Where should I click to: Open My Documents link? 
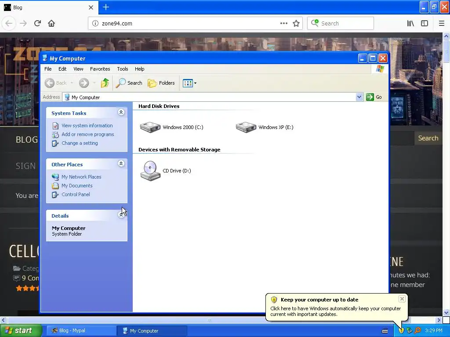pos(77,186)
